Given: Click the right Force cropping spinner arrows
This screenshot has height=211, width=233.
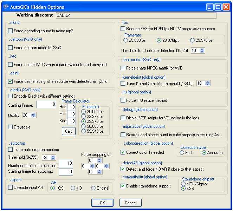Looking at the screenshot, I should click(x=106, y=166).
